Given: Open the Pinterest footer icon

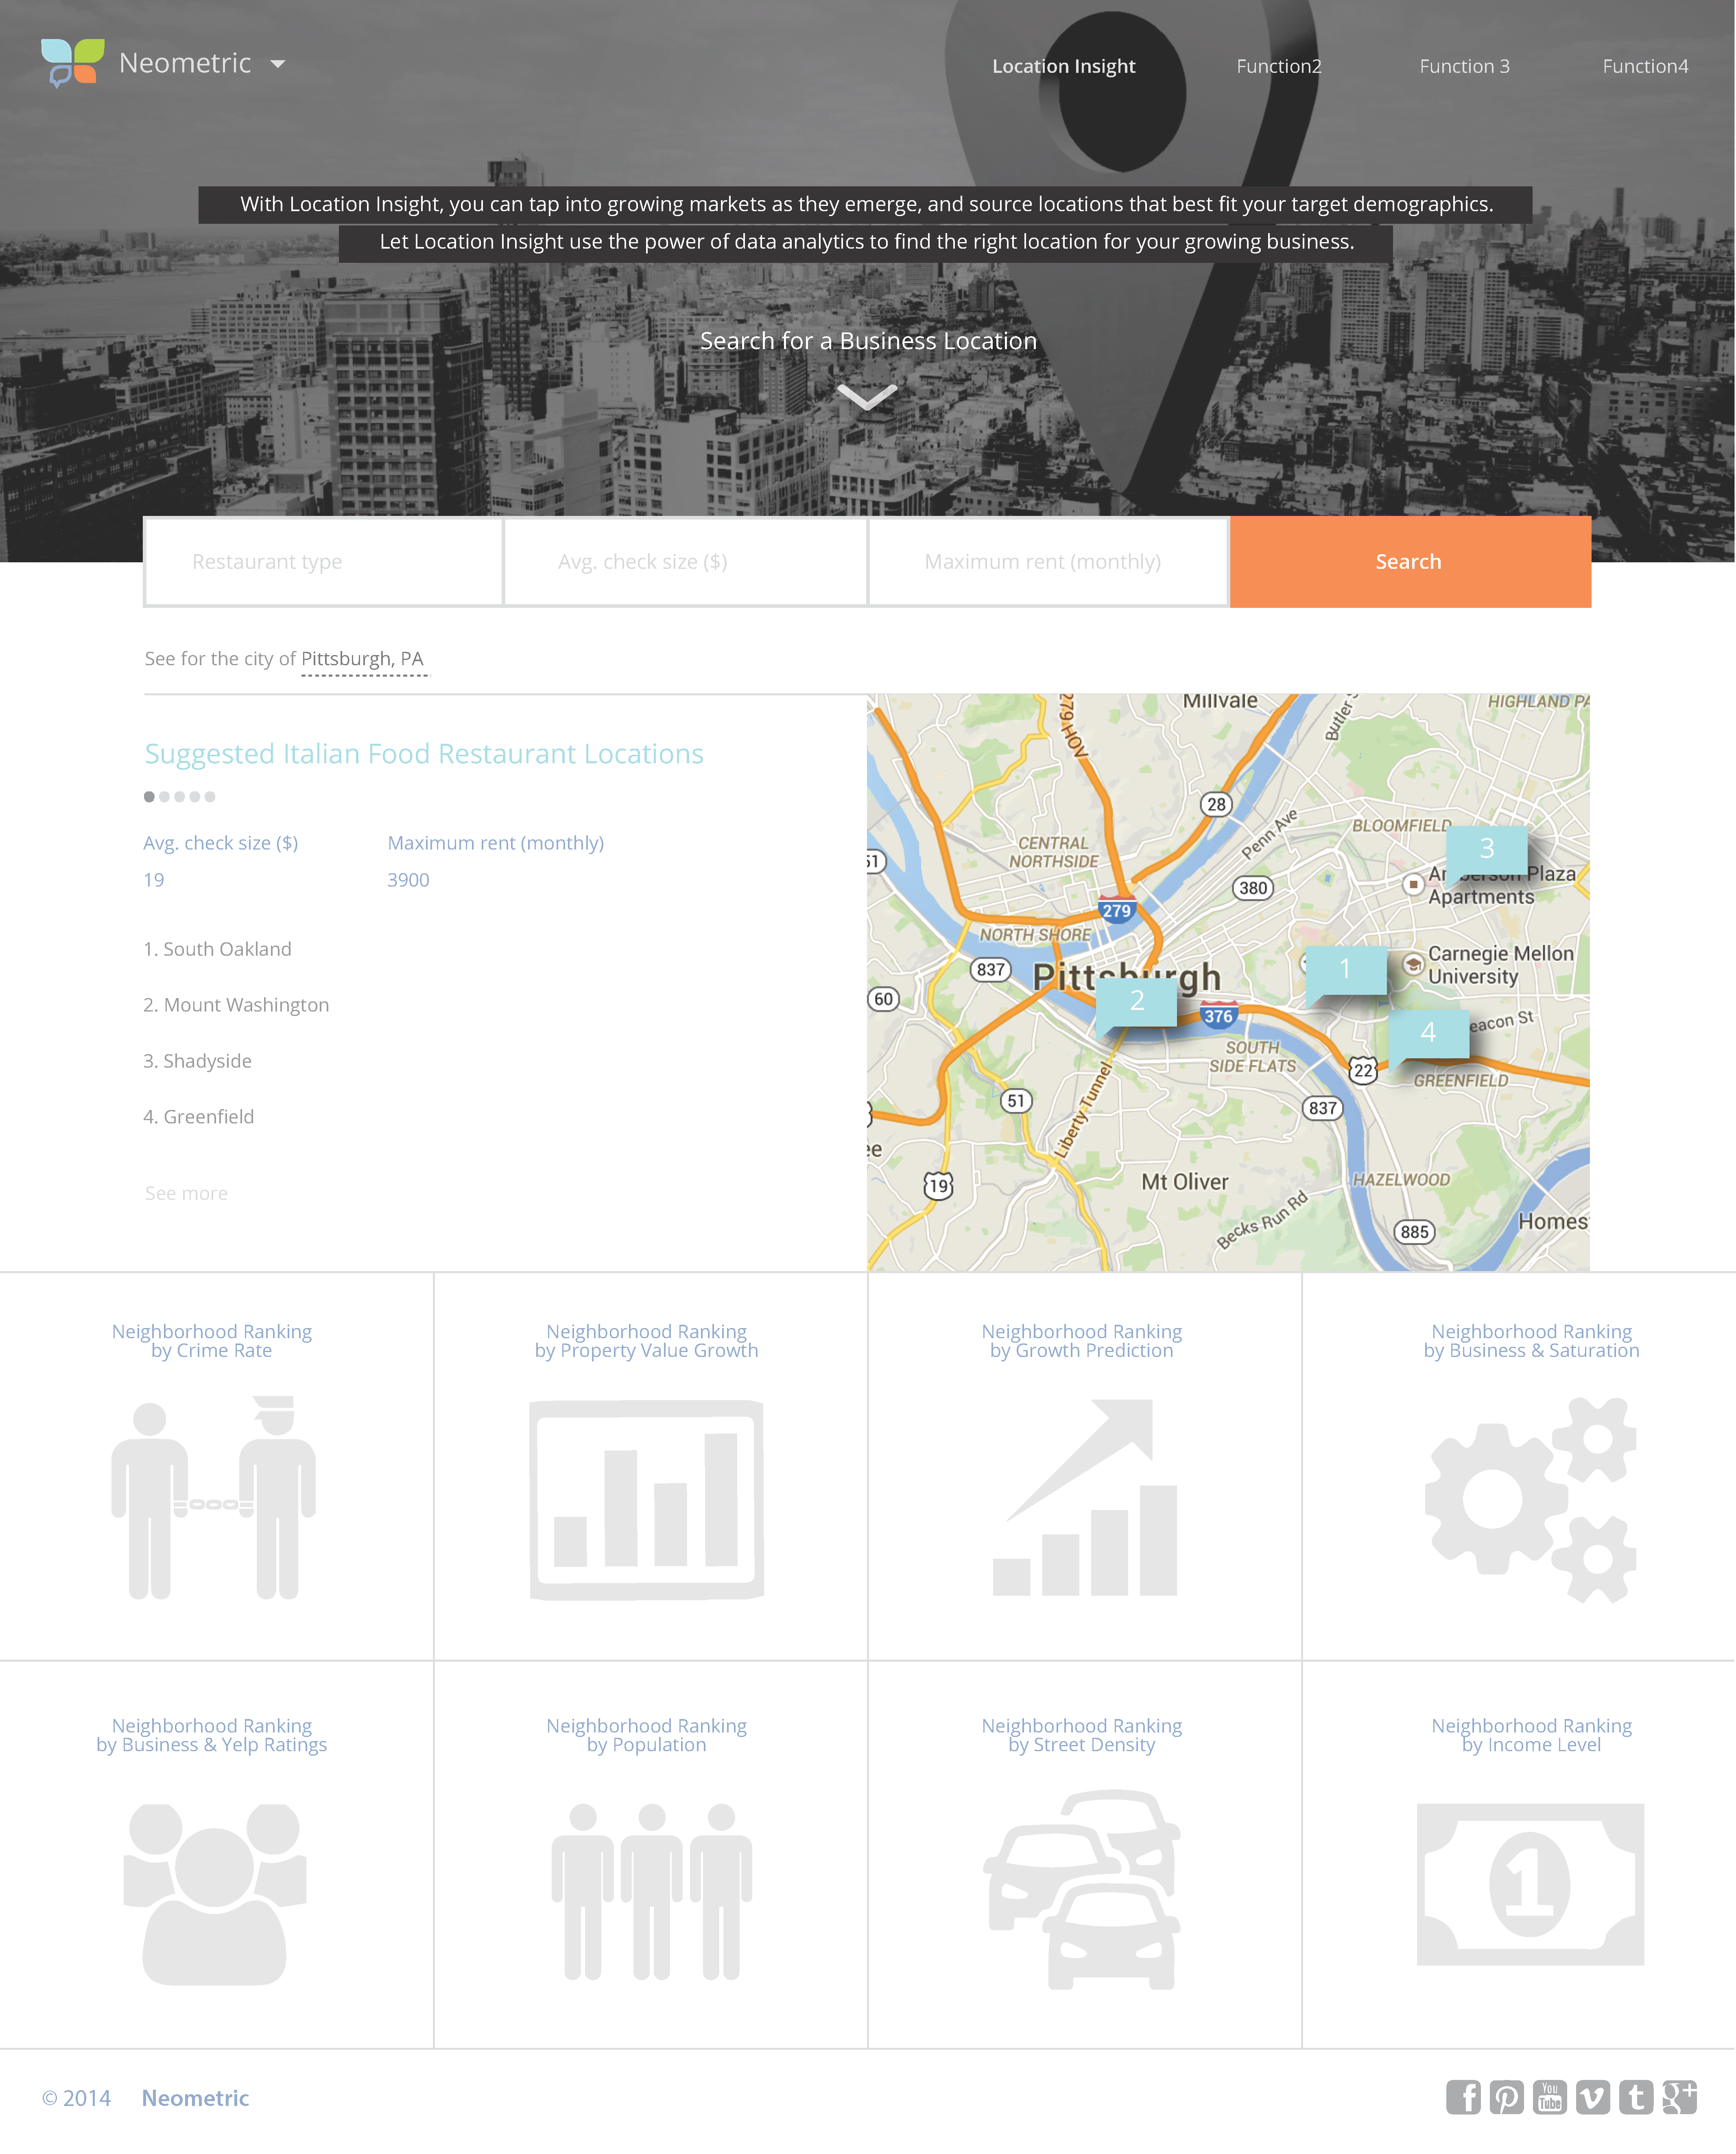Looking at the screenshot, I should click(x=1506, y=2097).
